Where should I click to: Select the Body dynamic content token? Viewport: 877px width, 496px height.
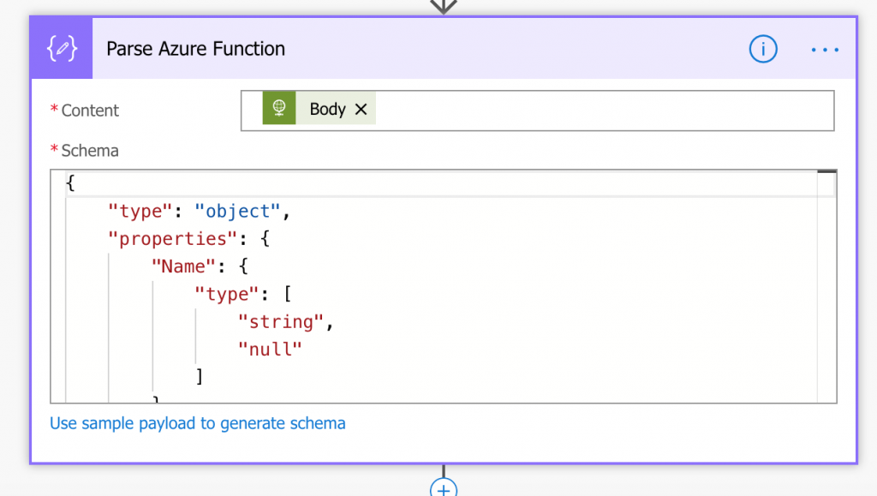[319, 109]
